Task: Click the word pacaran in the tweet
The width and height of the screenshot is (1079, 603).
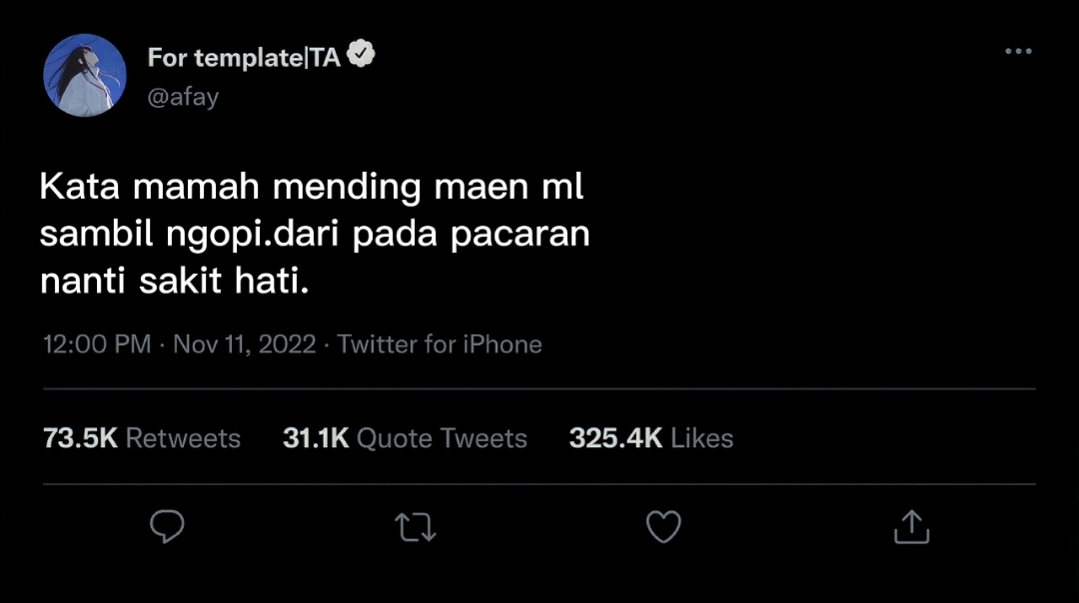Action: click(521, 234)
